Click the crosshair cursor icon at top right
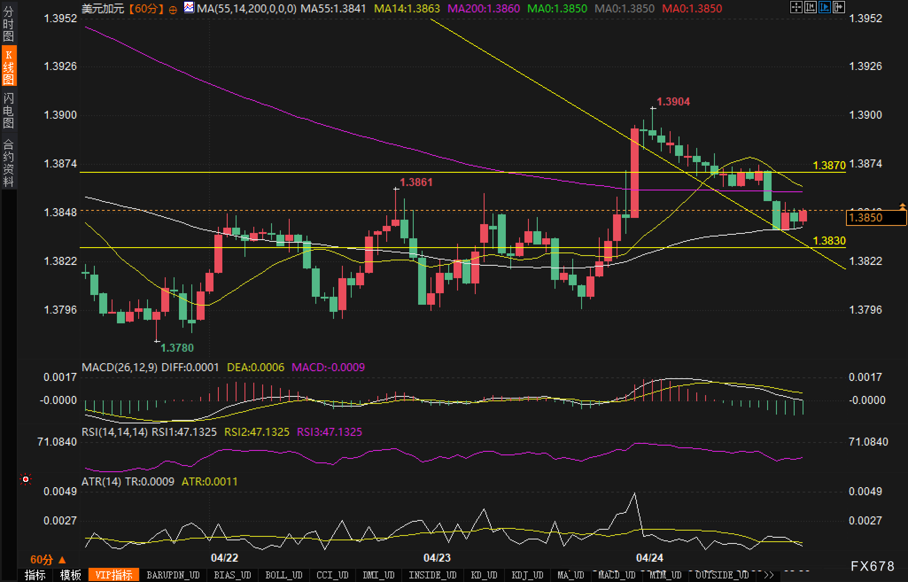Screen dimensions: 908x582 (x=796, y=7)
